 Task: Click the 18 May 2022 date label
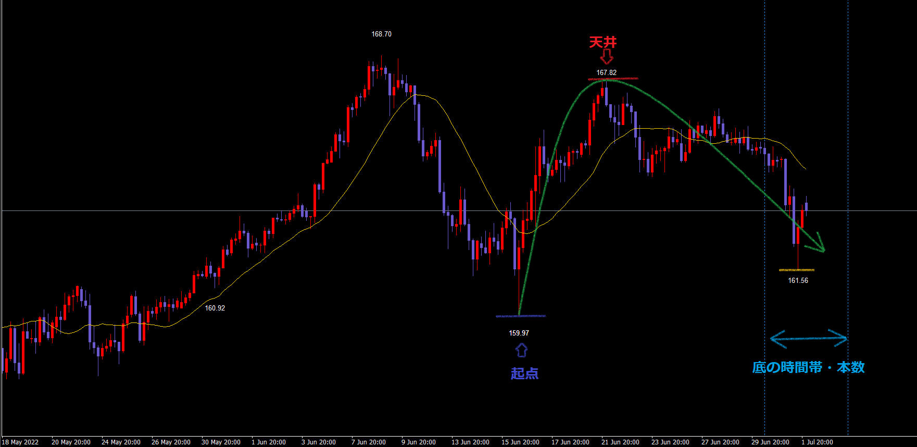tap(20, 442)
